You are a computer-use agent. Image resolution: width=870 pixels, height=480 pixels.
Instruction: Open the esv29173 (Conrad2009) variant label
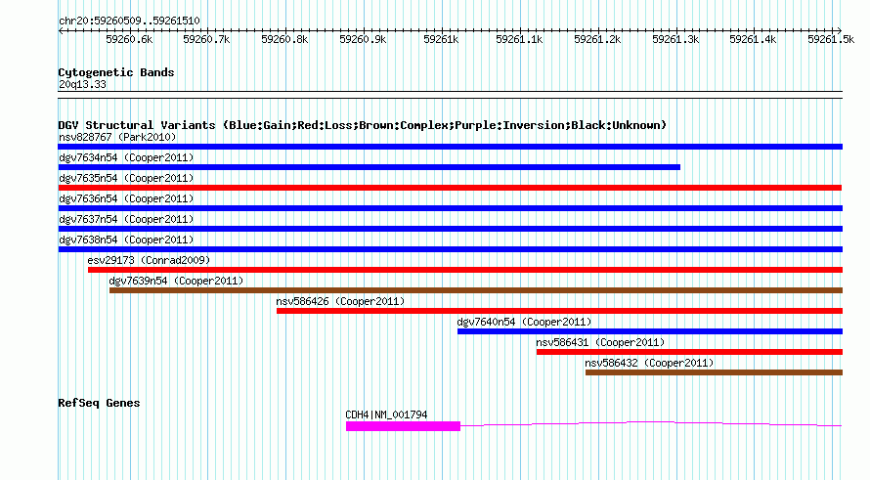click(149, 260)
